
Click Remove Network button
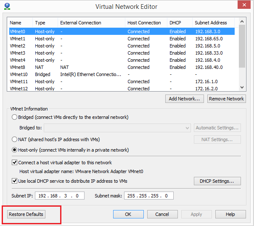tap(226, 99)
